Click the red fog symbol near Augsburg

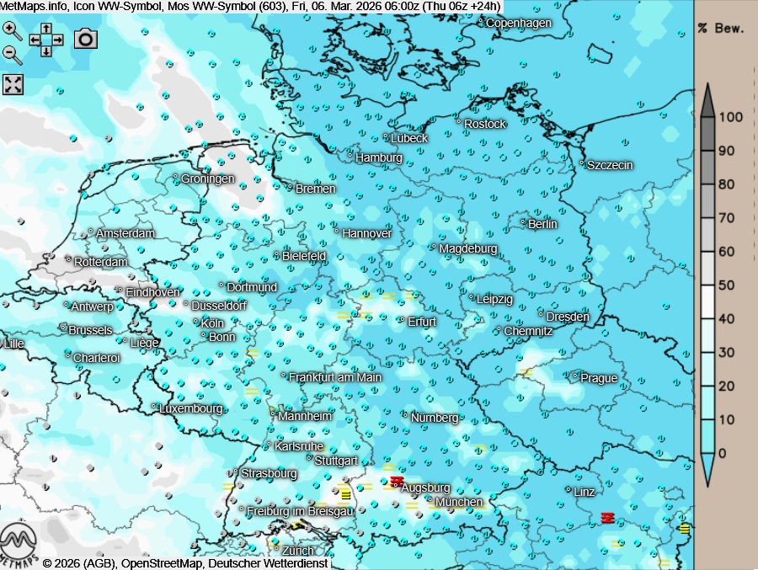pyautogui.click(x=397, y=480)
